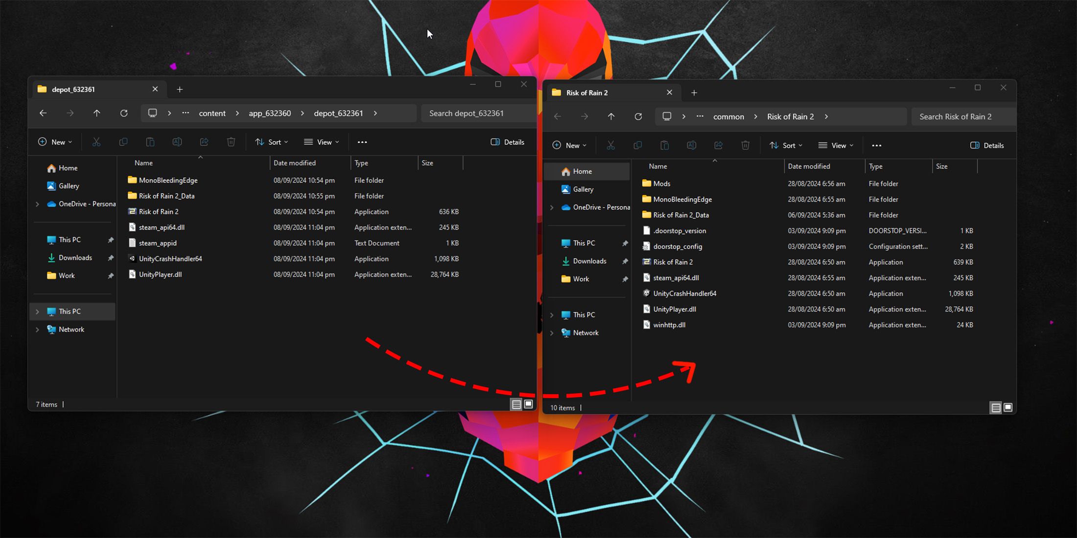This screenshot has height=538, width=1077.
Task: Click the Details toggle in left window
Action: (x=508, y=141)
